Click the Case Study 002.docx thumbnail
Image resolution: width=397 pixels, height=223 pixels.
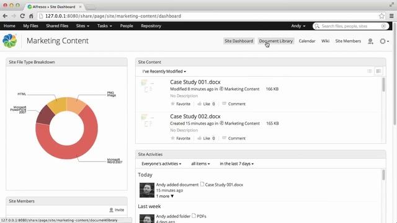click(x=148, y=120)
